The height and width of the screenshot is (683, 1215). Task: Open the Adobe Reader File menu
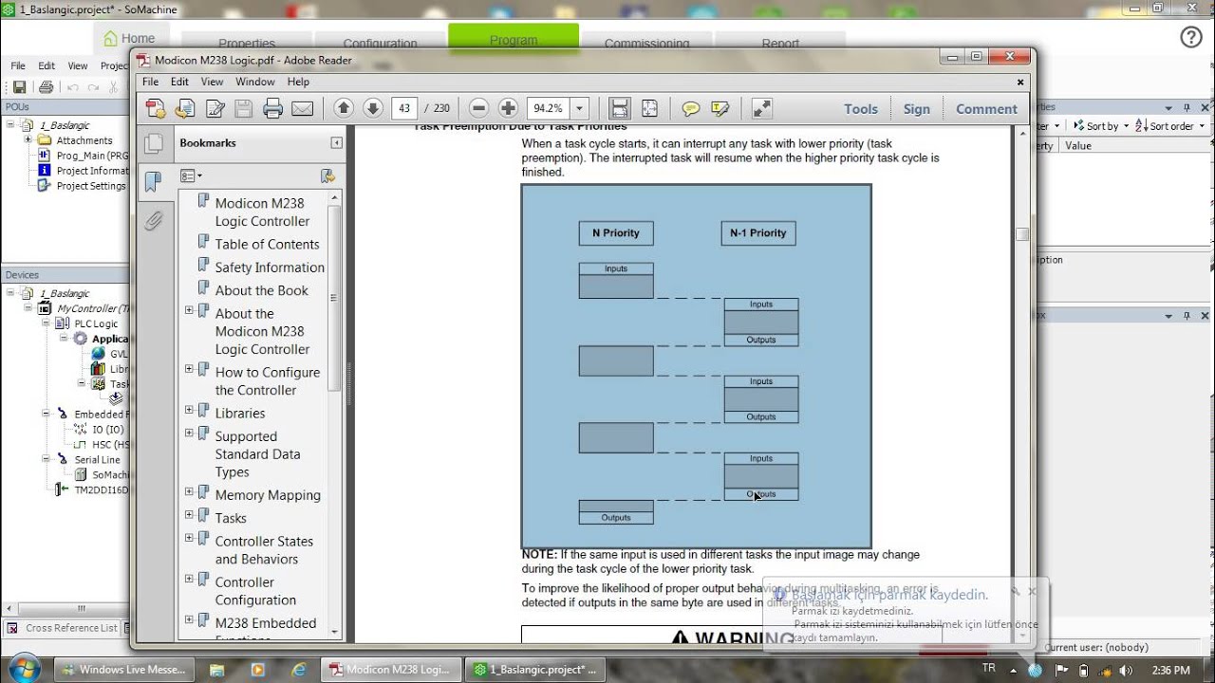click(x=151, y=83)
